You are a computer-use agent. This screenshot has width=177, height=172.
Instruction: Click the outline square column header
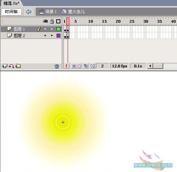(x=58, y=21)
